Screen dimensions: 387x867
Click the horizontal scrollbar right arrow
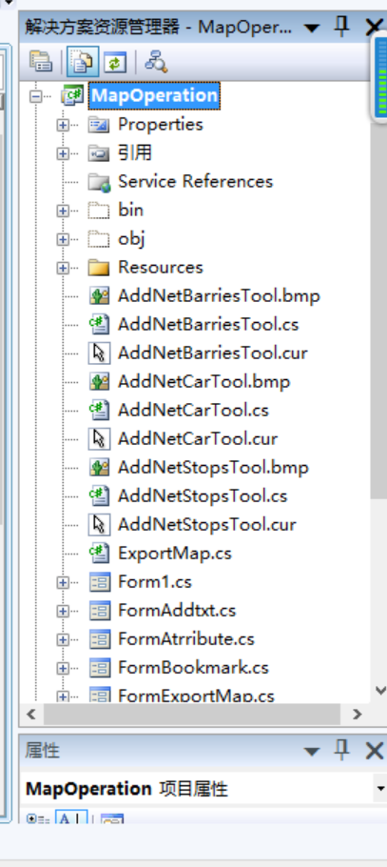coord(358,714)
